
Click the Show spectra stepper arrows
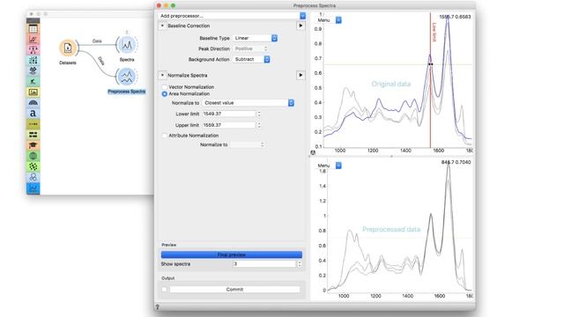tap(300, 264)
